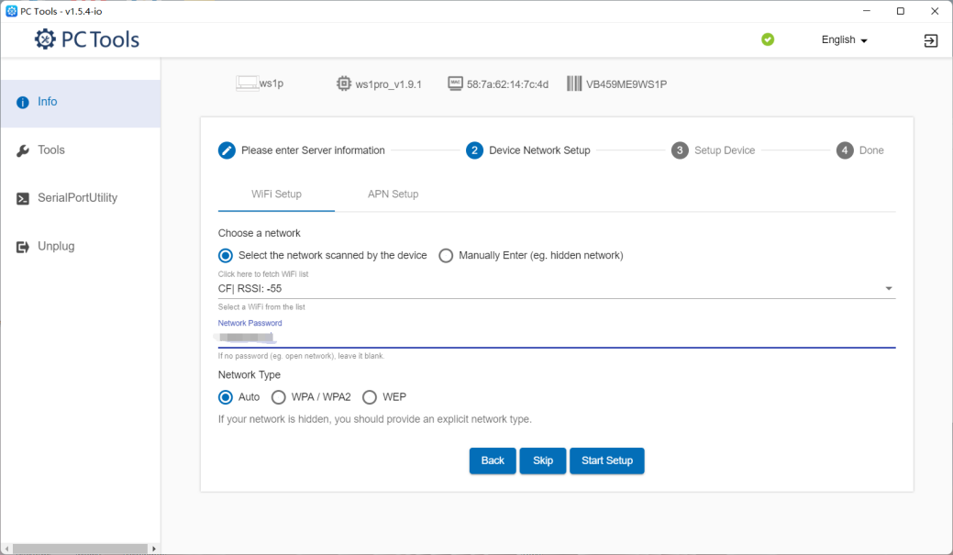Viewport: 953px width, 555px height.
Task: Click the Tools wrench icon
Action: tap(23, 150)
